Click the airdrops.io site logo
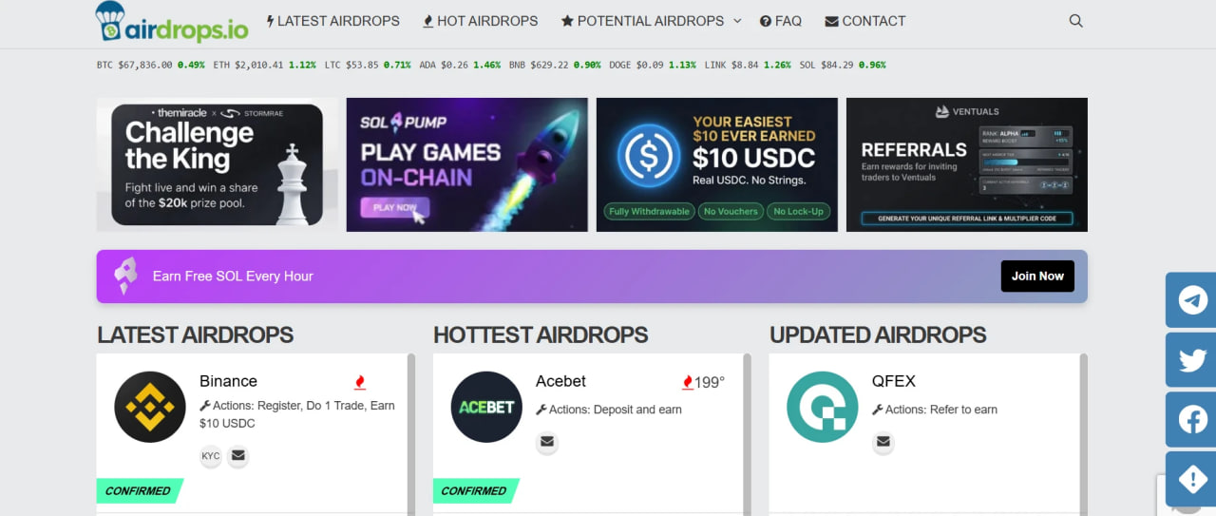The width and height of the screenshot is (1216, 516). [x=172, y=23]
